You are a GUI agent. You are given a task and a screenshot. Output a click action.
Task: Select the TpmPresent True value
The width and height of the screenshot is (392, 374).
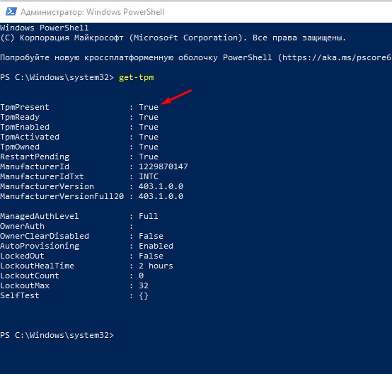pos(149,107)
